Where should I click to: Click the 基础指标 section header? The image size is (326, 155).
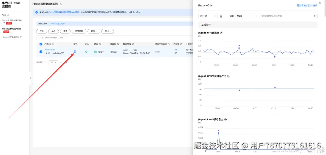[258, 25]
